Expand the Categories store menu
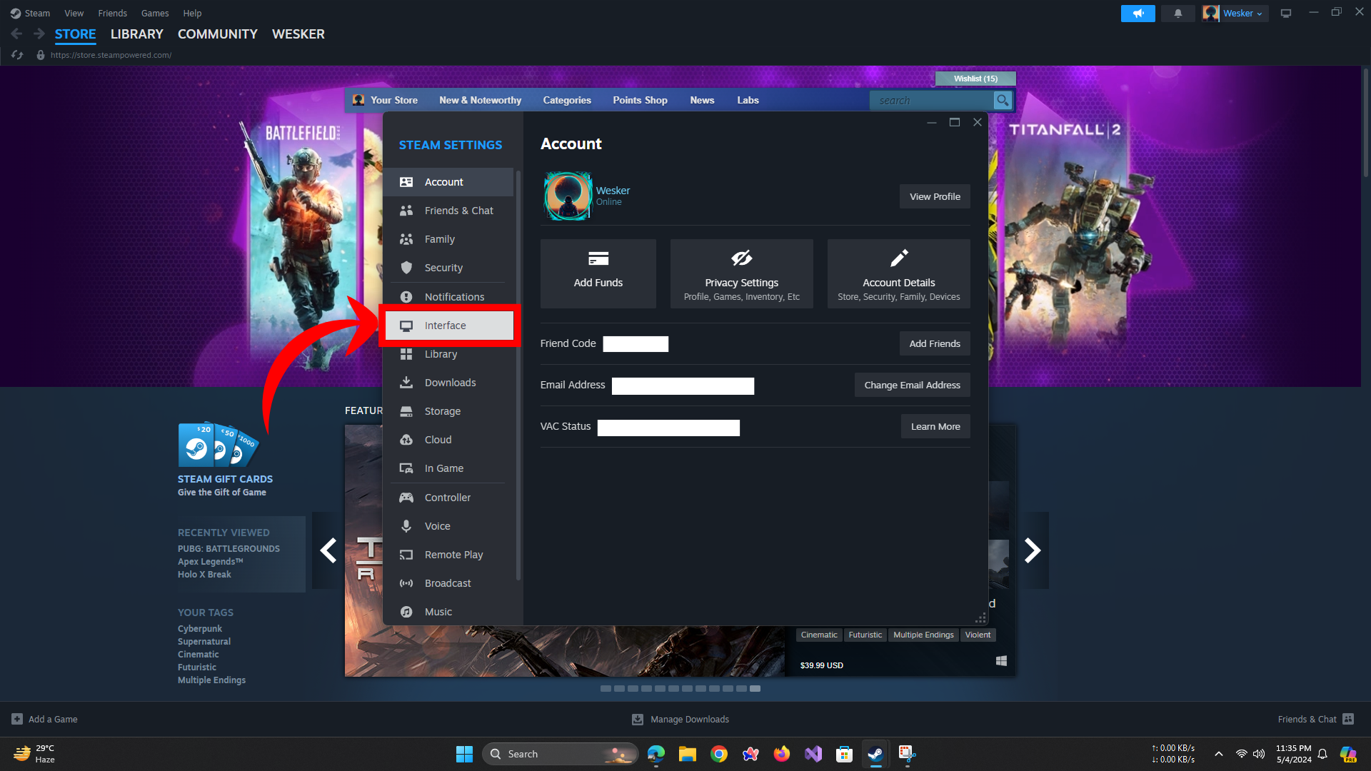Screen dimensions: 1371x771 [566, 101]
